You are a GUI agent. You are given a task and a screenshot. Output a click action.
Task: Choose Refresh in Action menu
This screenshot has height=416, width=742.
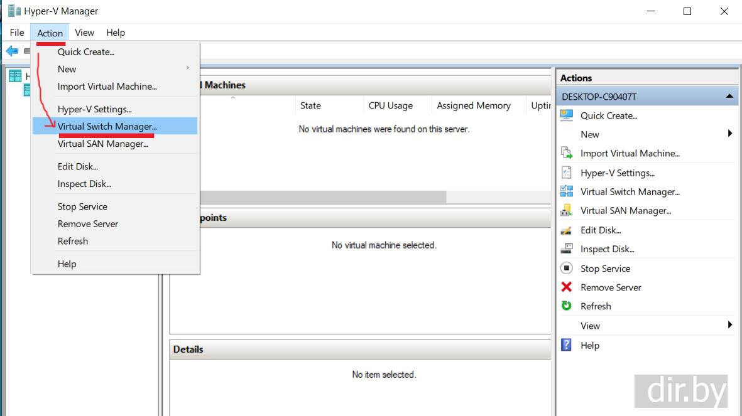click(x=115, y=240)
